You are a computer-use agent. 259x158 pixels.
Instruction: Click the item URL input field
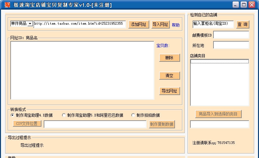coord(80,24)
